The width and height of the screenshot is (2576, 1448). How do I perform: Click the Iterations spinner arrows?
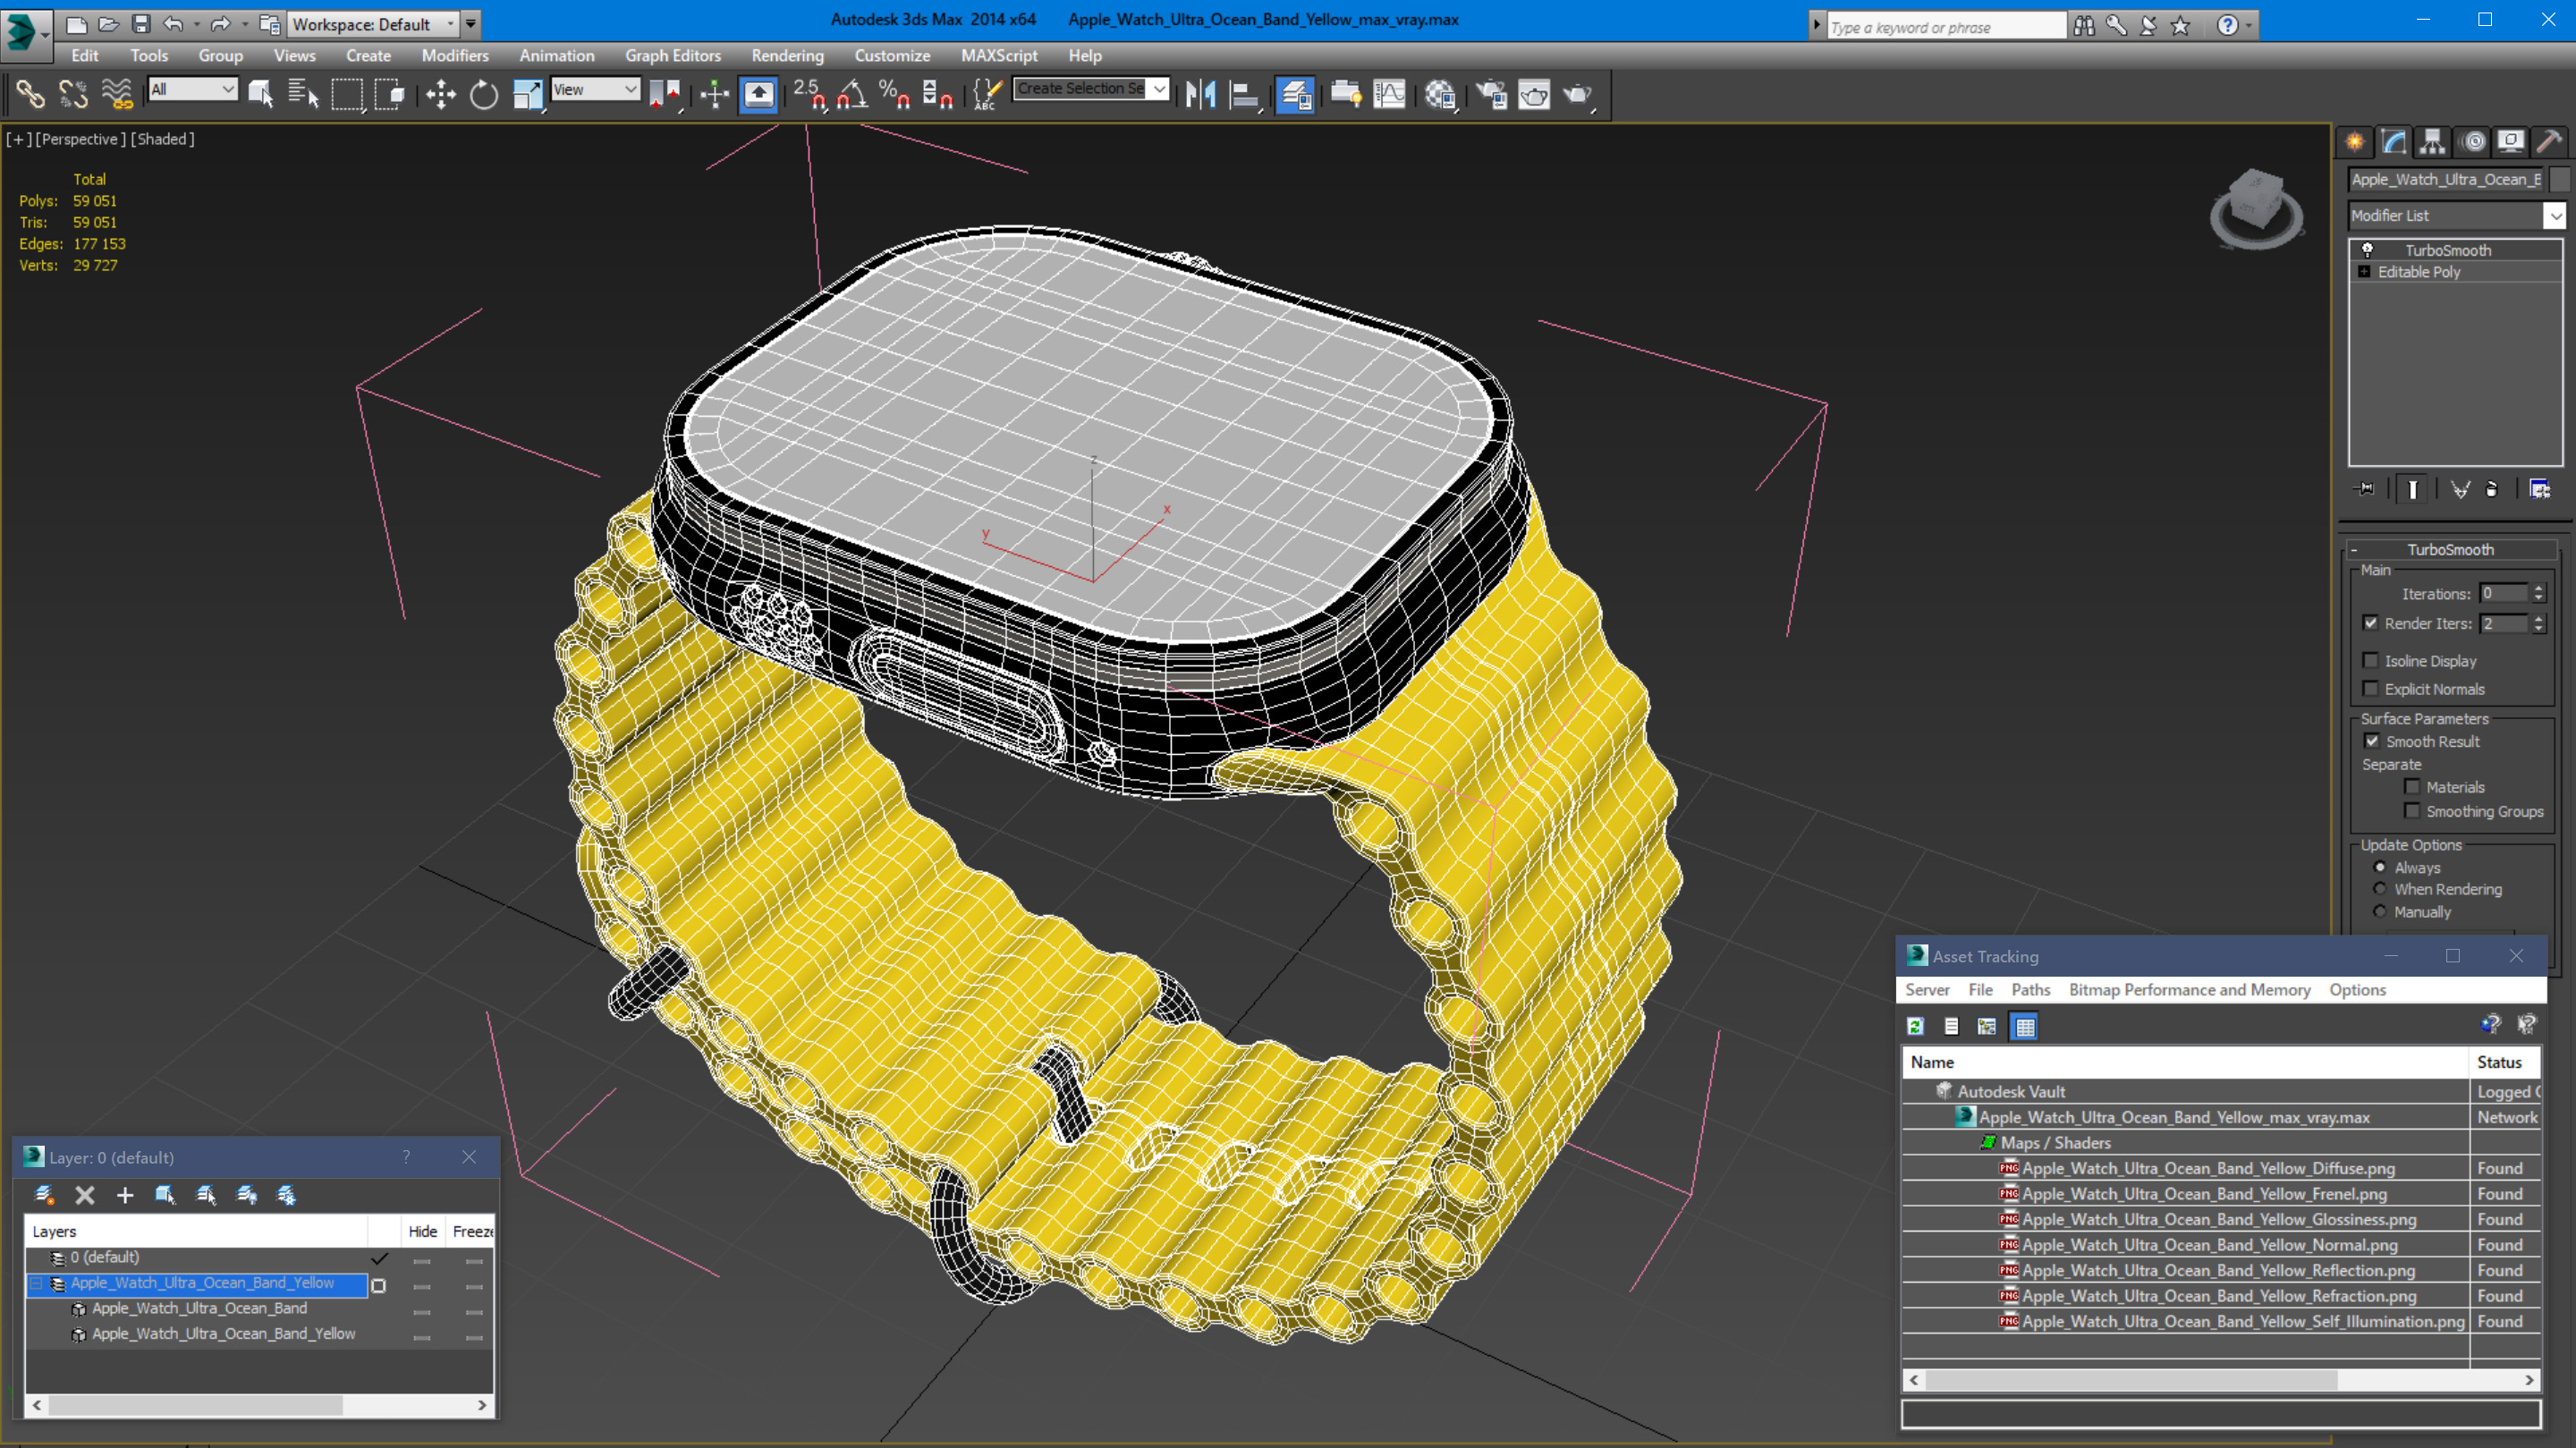tap(2538, 594)
